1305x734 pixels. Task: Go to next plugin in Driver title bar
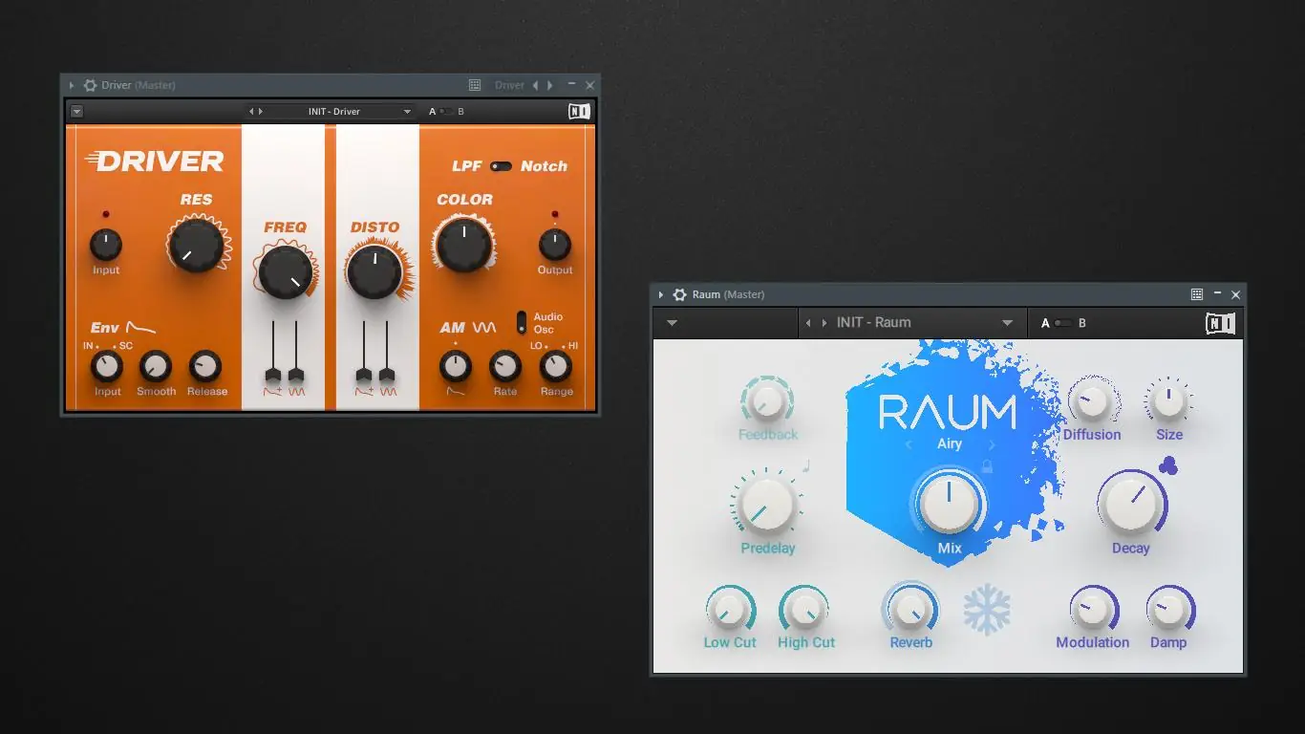pyautogui.click(x=549, y=85)
